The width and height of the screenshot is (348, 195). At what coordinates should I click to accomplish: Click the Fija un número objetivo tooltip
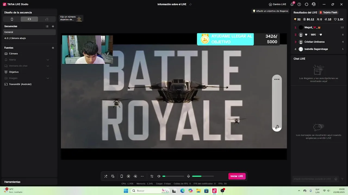click(x=71, y=18)
